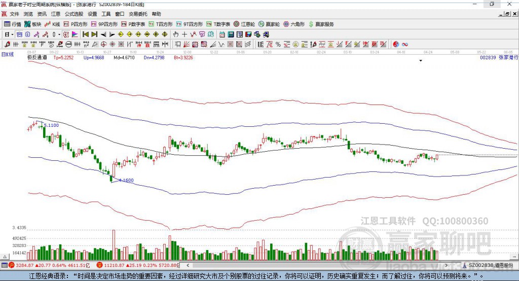Image resolution: width=519 pixels, height=281 pixels.
Task: Open the 工具 menu
Action: coord(106,14)
